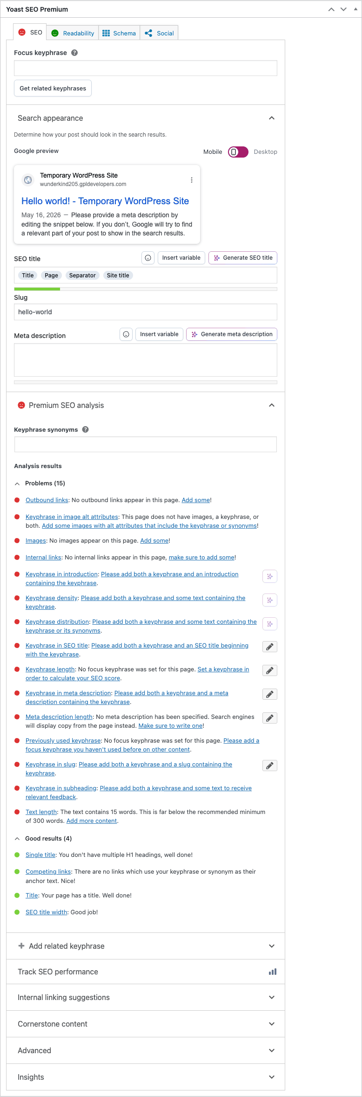362x1097 pixels.
Task: Open the Text length link
Action: pyautogui.click(x=41, y=812)
